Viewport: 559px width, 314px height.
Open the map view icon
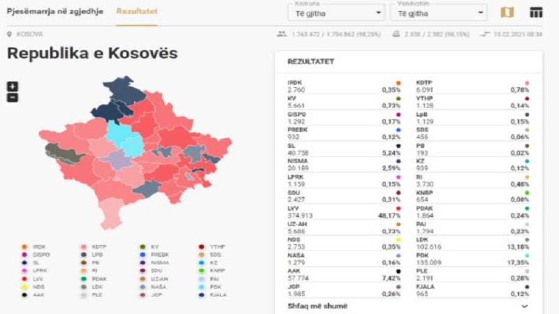pyautogui.click(x=507, y=13)
